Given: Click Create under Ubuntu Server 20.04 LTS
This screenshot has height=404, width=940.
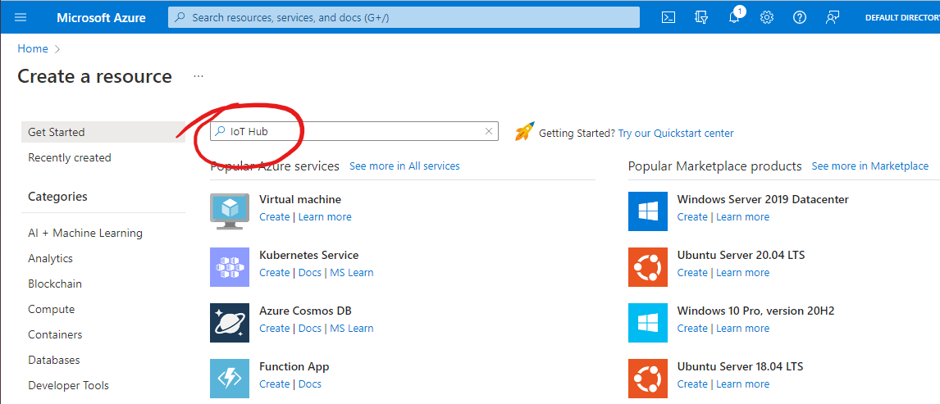Looking at the screenshot, I should tap(692, 272).
